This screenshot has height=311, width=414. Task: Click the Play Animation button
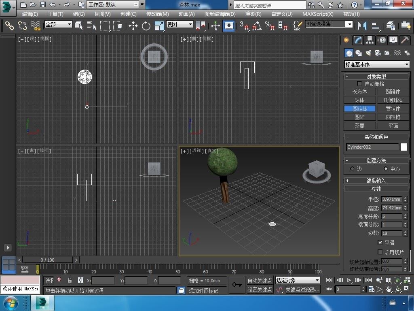pos(349,280)
